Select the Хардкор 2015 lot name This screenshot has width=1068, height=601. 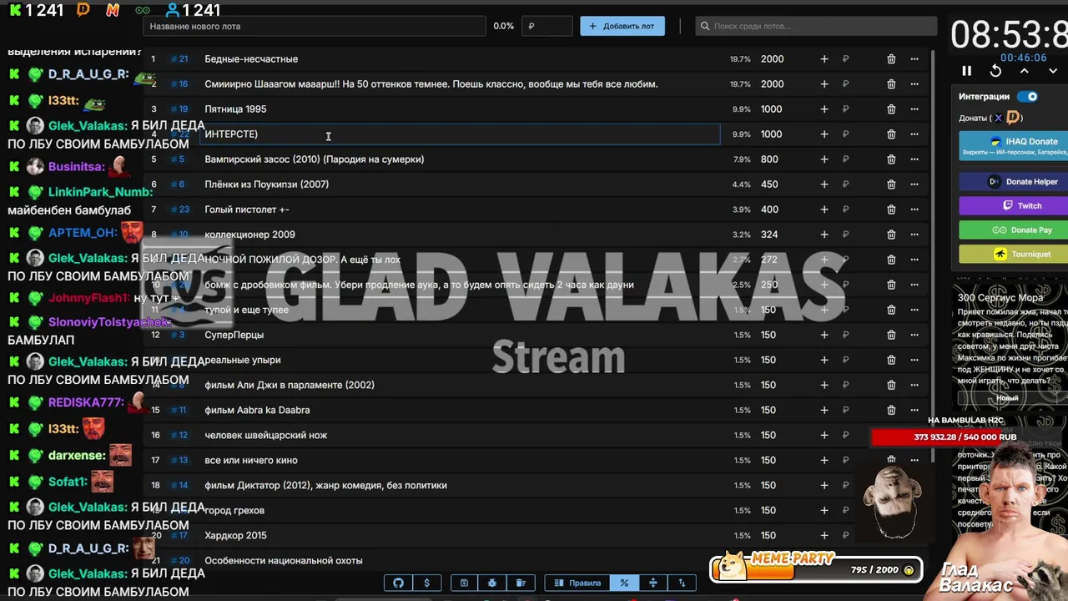tap(235, 535)
